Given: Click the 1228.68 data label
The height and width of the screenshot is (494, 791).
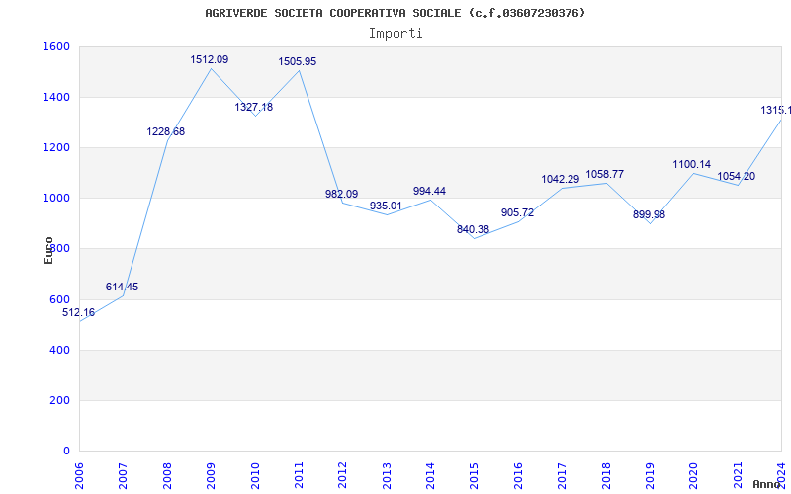Looking at the screenshot, I should (x=166, y=131).
